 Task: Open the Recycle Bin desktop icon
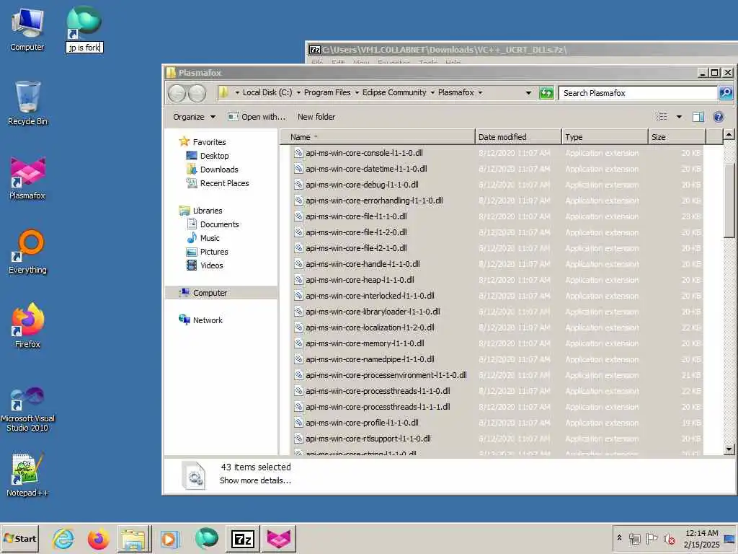pyautogui.click(x=27, y=103)
